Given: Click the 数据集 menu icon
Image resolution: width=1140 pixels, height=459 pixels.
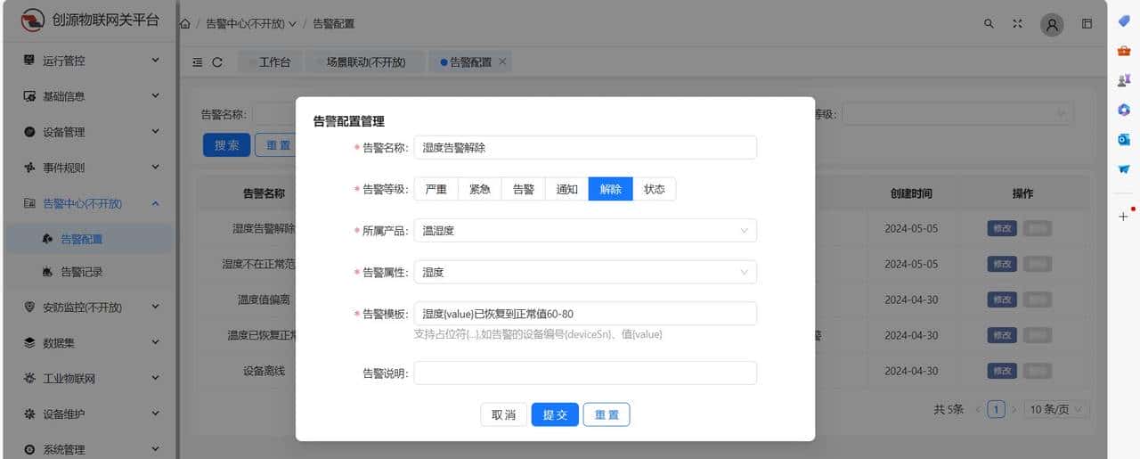Looking at the screenshot, I should coord(29,342).
